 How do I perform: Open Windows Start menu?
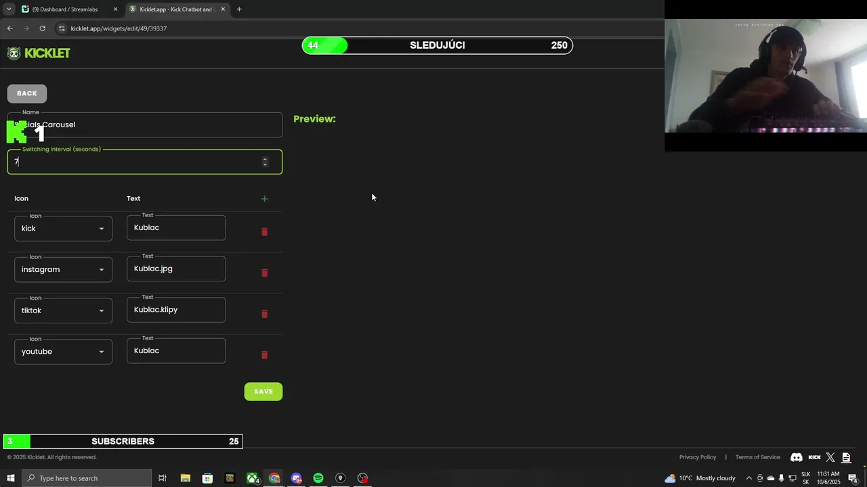pyautogui.click(x=11, y=478)
